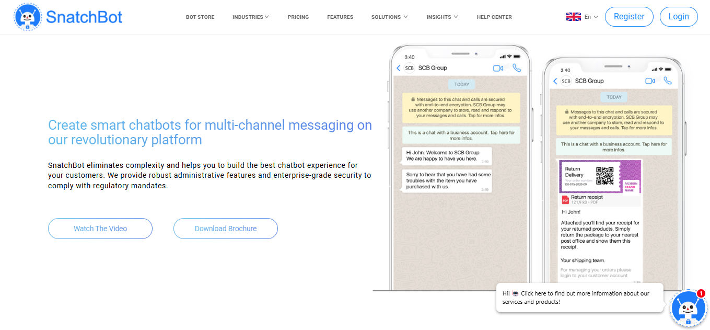Image resolution: width=710 pixels, height=330 pixels.
Task: Tap the video call icon on left phone
Action: tap(498, 68)
